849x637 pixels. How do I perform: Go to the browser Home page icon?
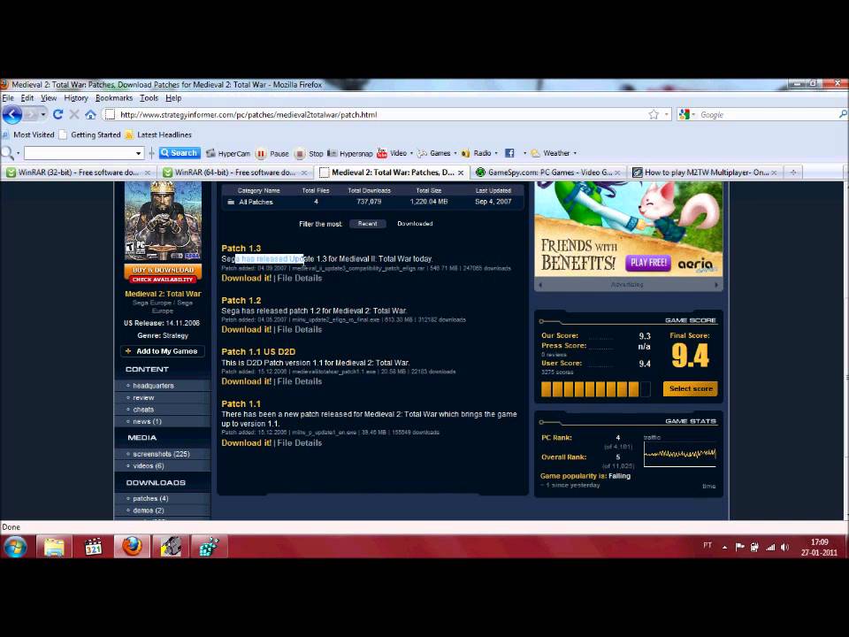pos(90,114)
